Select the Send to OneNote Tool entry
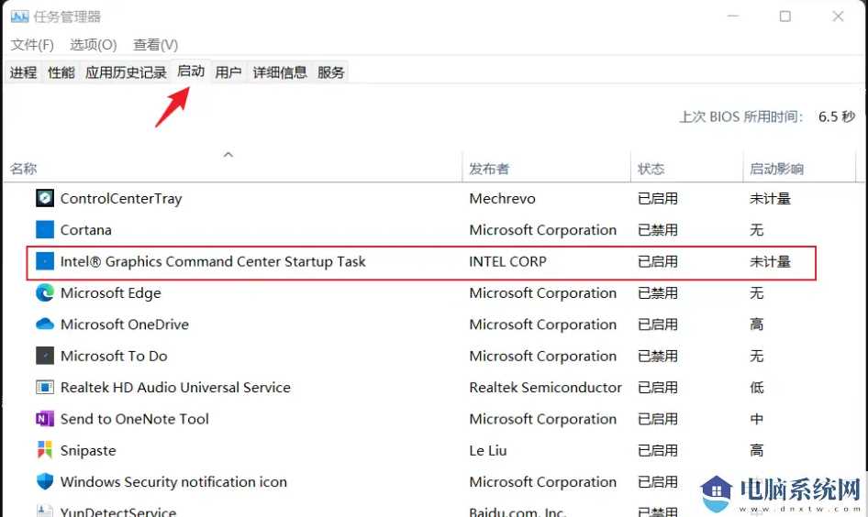 135,419
